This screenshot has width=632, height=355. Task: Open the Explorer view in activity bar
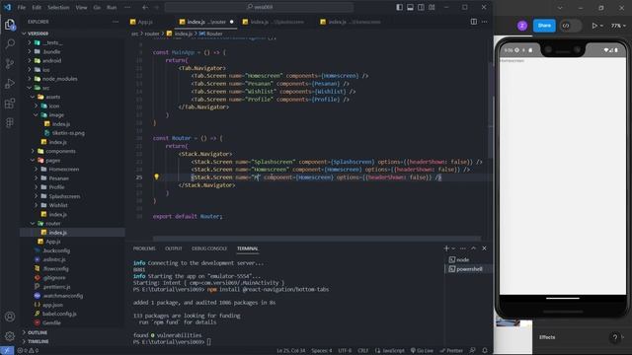tap(10, 25)
